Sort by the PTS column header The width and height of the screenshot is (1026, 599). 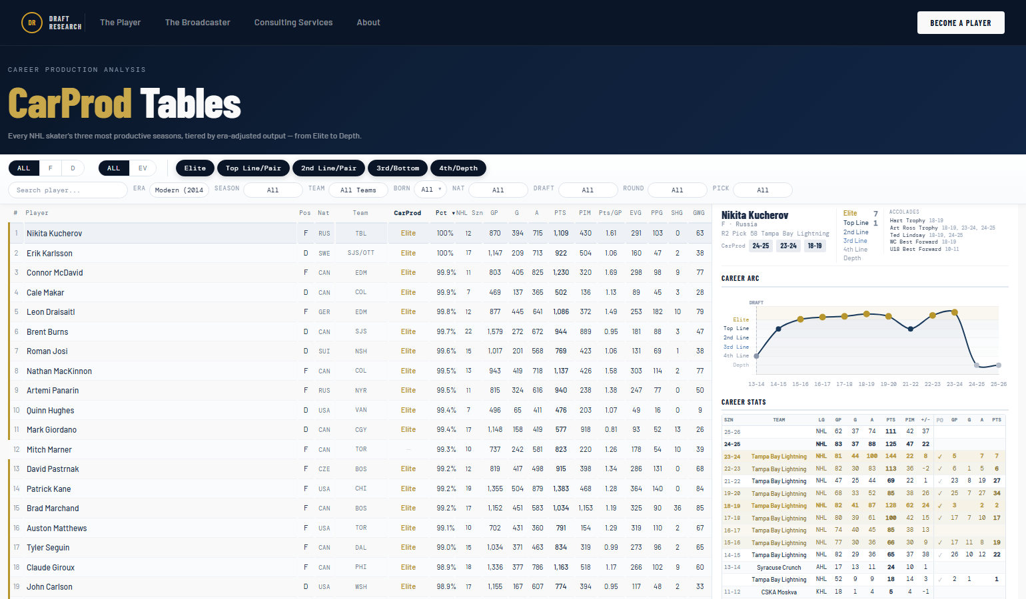tap(560, 213)
